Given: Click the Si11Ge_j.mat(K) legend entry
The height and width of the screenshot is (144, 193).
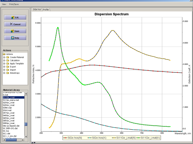Looking at the screenshot, I should tap(148, 138).
